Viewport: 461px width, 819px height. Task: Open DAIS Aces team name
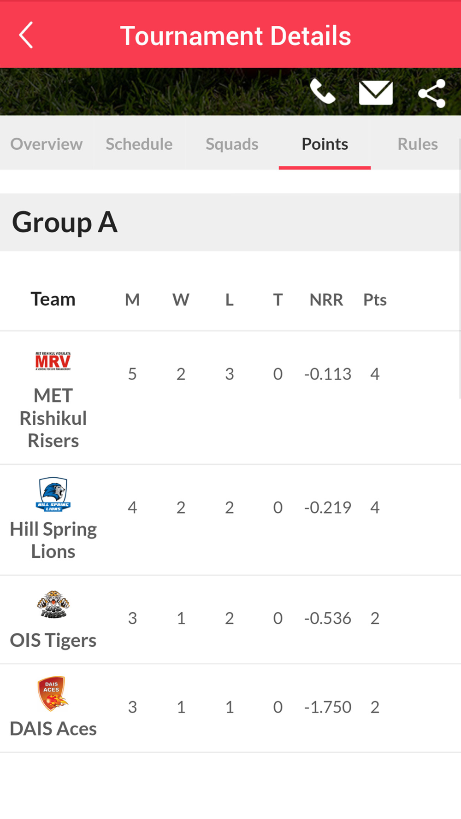[53, 729]
